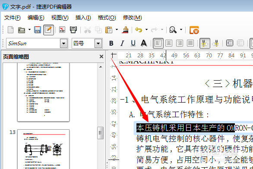
Task: Copy selection with the copy icon
Action: [98, 30]
